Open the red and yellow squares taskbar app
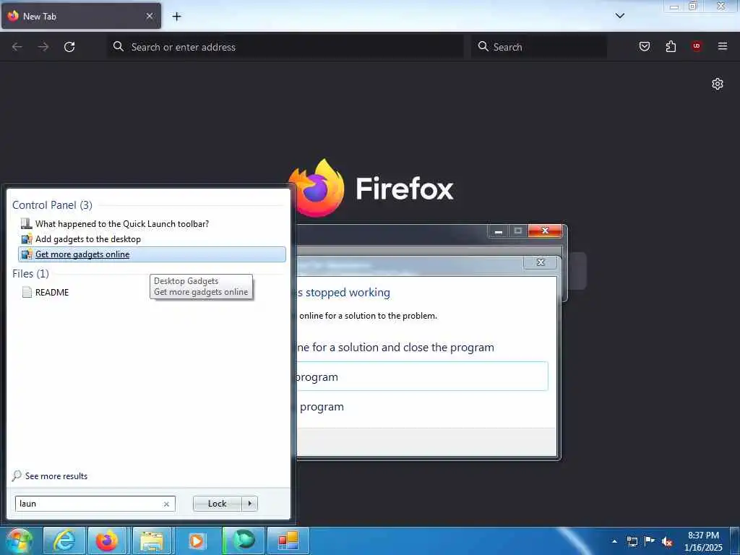 [x=288, y=541]
